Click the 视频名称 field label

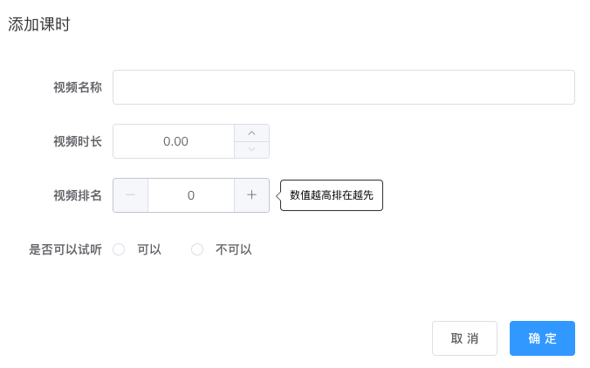tap(78, 87)
